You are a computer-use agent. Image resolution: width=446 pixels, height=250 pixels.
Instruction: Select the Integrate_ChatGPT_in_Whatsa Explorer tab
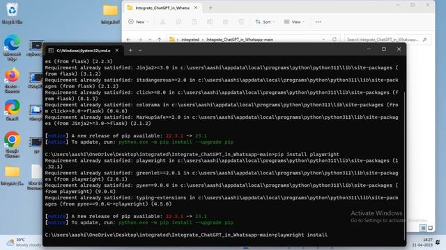pos(162,8)
